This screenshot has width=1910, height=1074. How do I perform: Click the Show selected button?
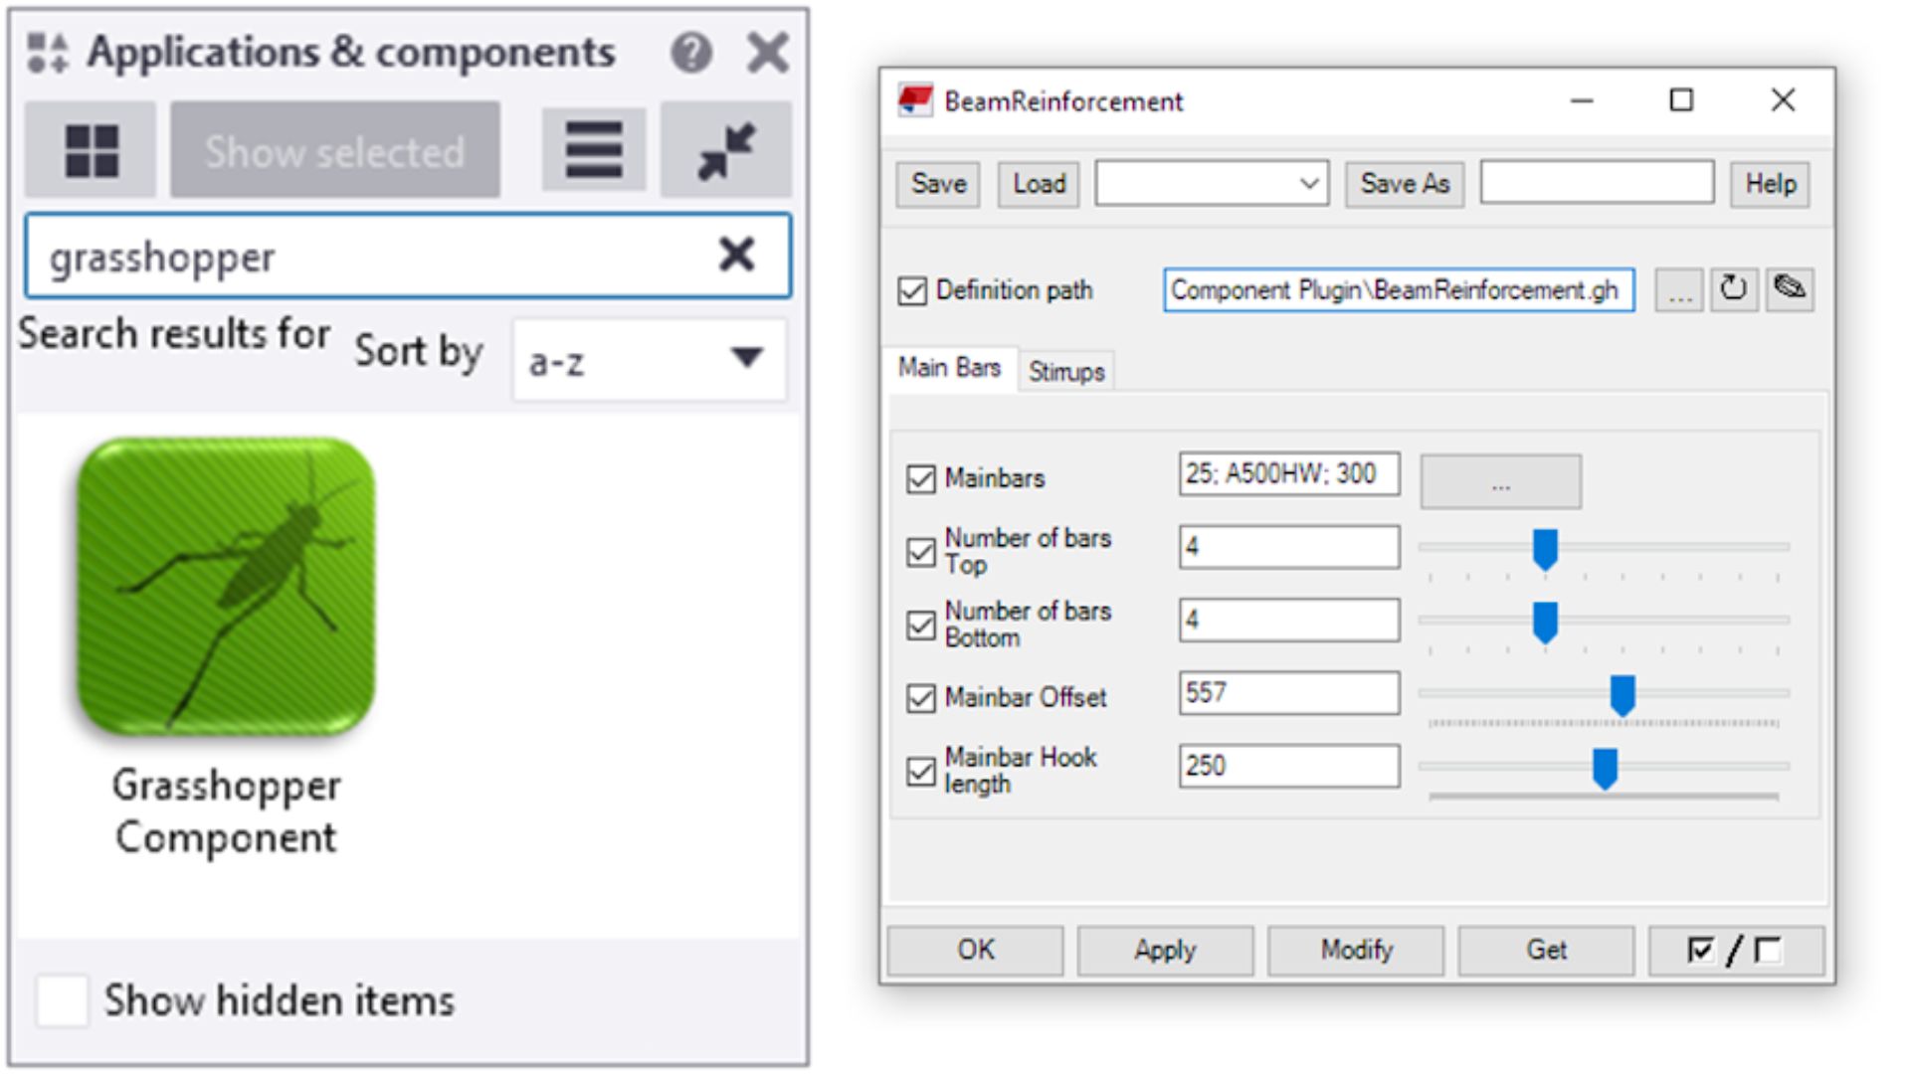click(x=335, y=150)
